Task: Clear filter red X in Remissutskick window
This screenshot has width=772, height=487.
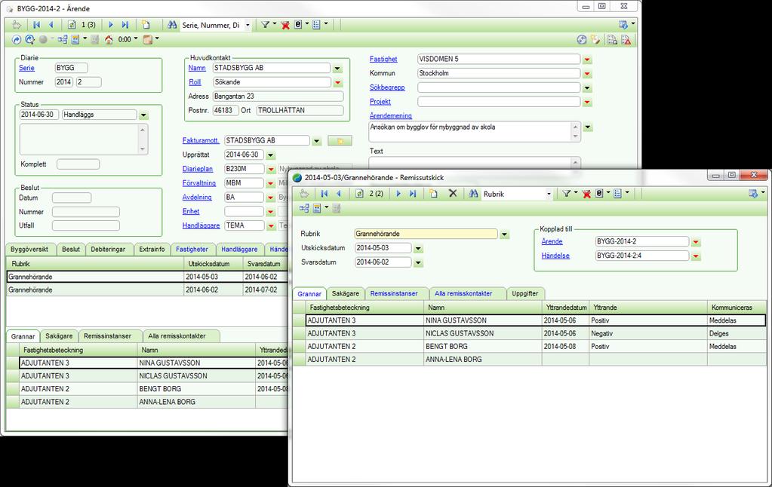Action: (x=586, y=194)
